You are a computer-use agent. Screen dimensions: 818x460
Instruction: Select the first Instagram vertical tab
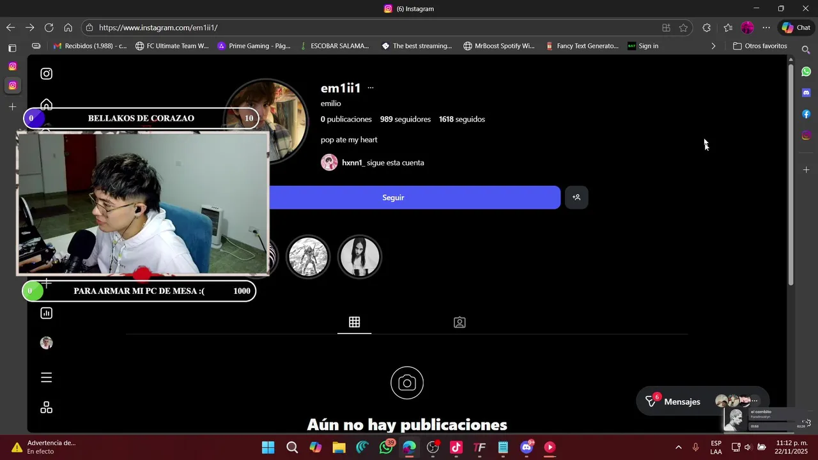[x=12, y=66]
